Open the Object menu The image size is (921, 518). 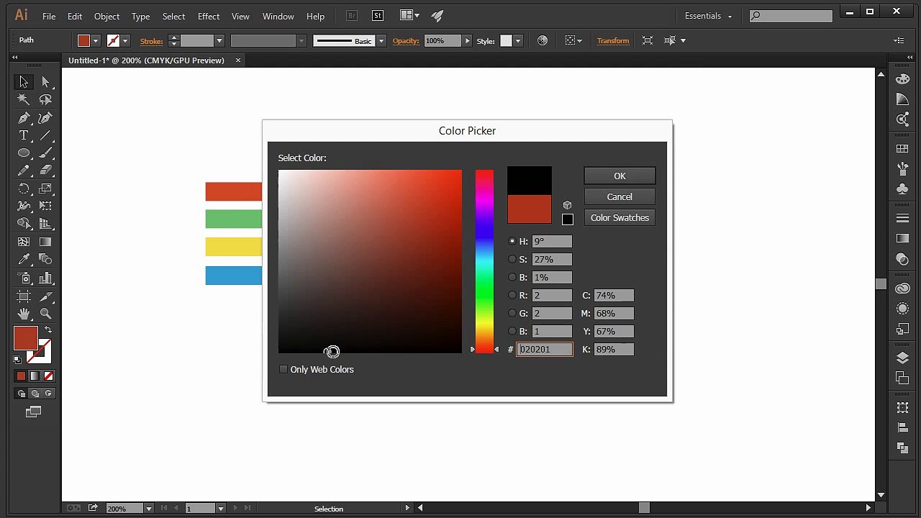pos(106,16)
